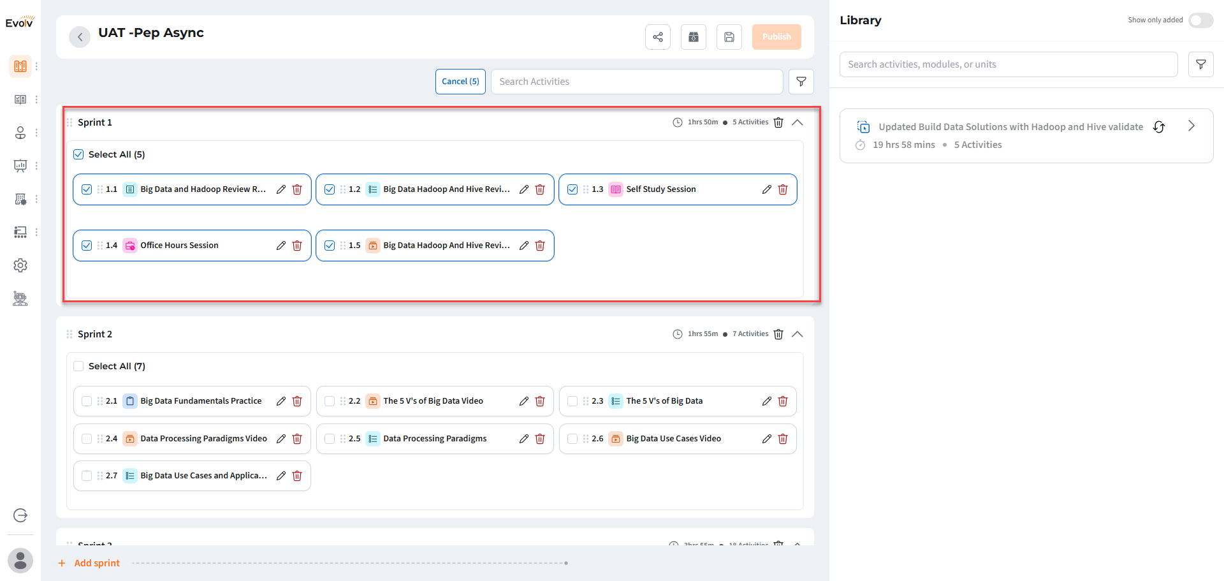Select the Big Data Use Cases Video checkbox
Viewport: 1224px width, 581px height.
click(x=572, y=439)
